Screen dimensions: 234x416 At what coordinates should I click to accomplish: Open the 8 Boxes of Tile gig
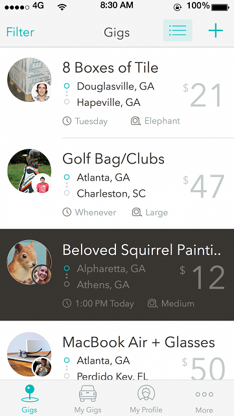[x=117, y=93]
